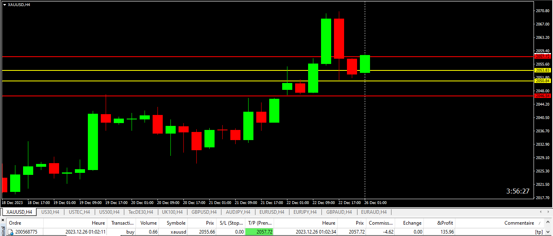Click the yellow 2050.84 price label
Viewport: 553px width, 236px height.
[542, 81]
